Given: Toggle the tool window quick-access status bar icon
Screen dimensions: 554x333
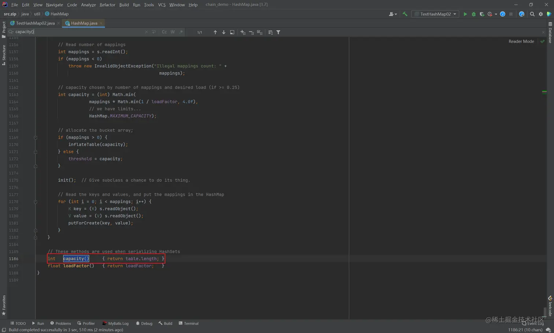Looking at the screenshot, I should 4,330.
